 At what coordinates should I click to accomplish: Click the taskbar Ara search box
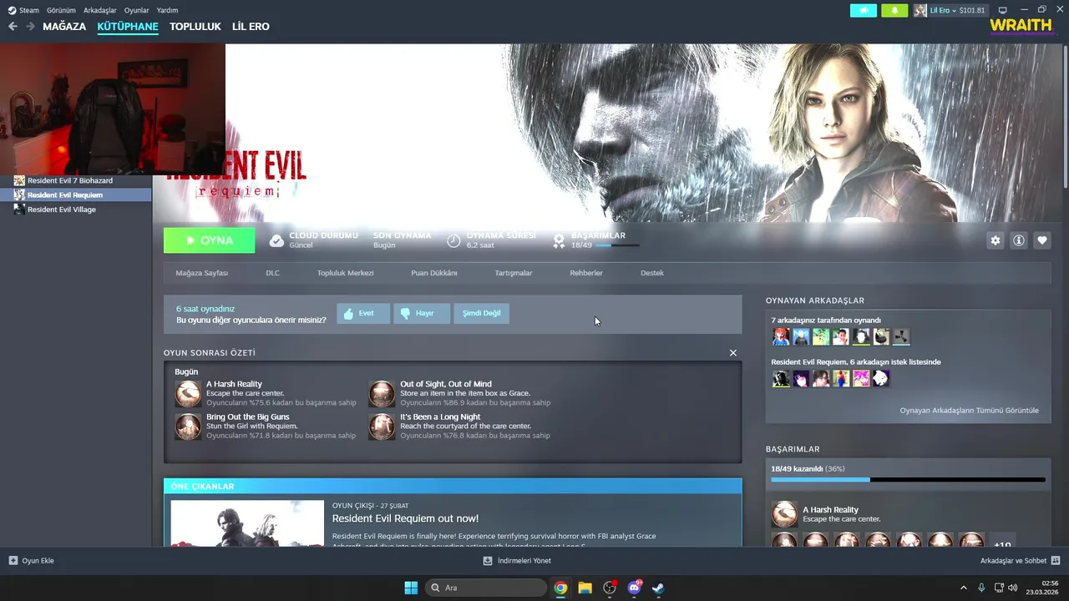click(x=486, y=588)
